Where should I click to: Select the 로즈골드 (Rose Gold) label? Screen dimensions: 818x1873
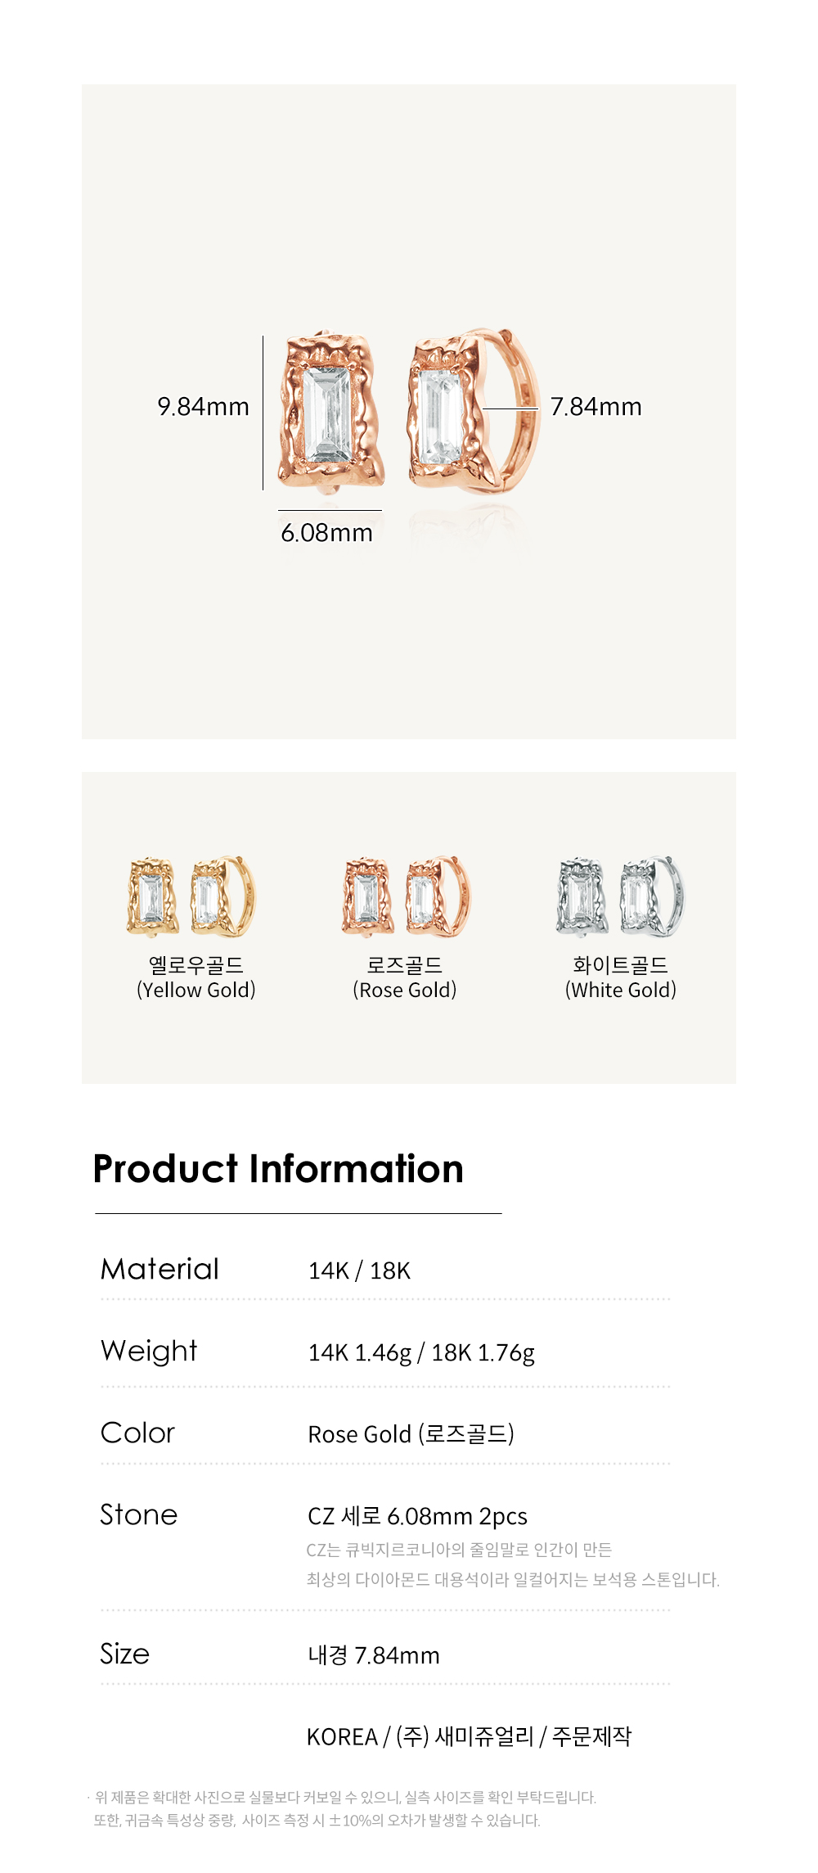(405, 977)
